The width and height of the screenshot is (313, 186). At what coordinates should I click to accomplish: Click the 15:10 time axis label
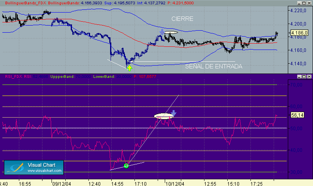click(x=233, y=184)
